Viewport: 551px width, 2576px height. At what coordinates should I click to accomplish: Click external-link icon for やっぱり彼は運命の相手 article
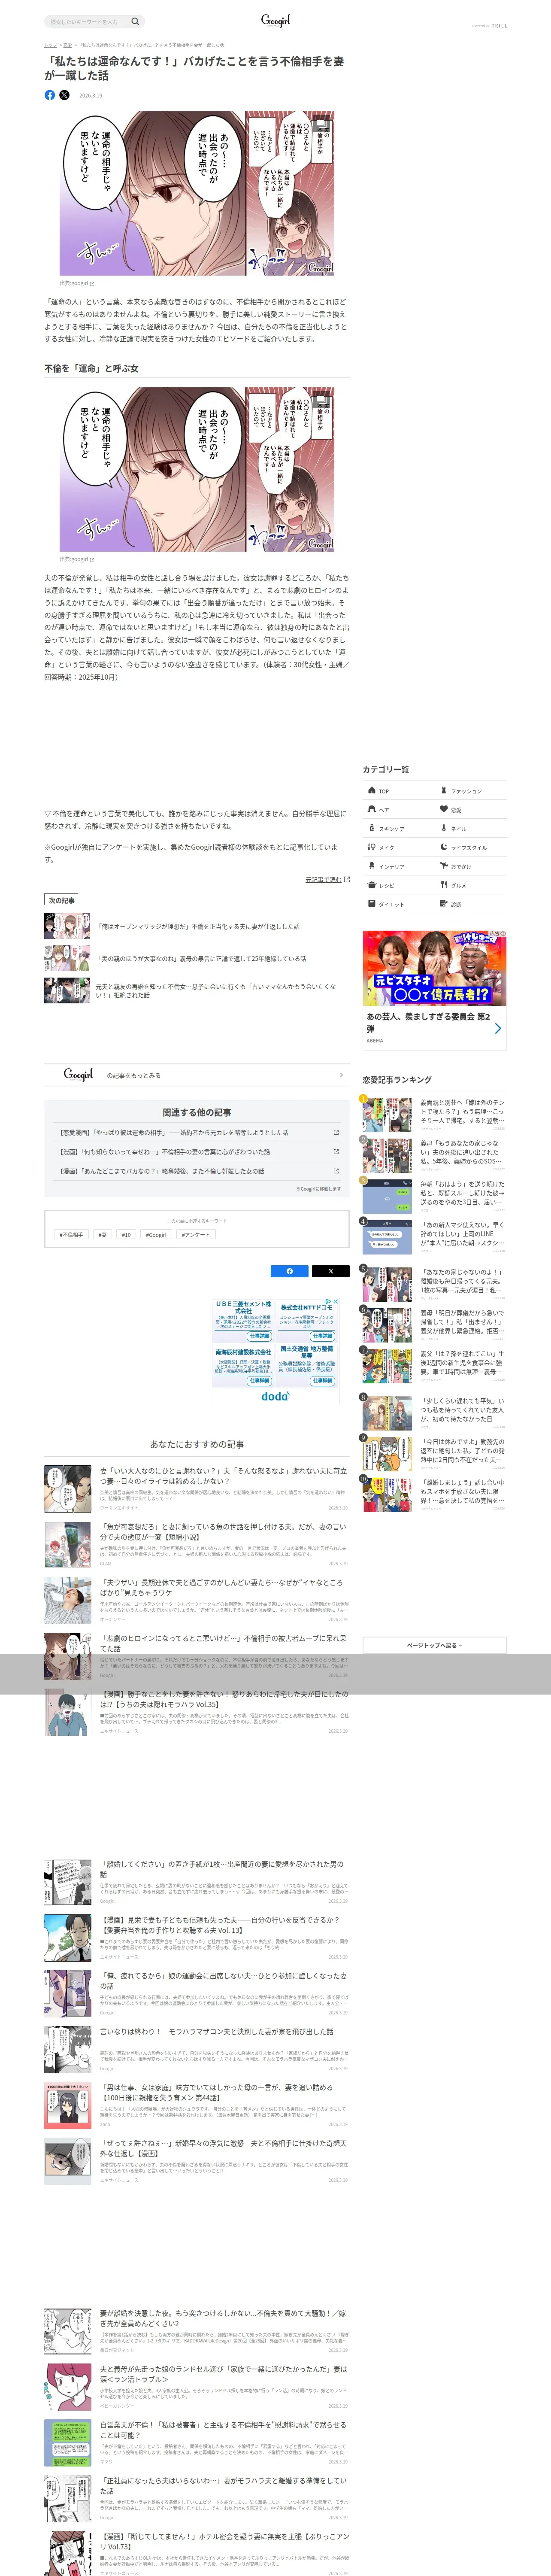[x=335, y=1133]
